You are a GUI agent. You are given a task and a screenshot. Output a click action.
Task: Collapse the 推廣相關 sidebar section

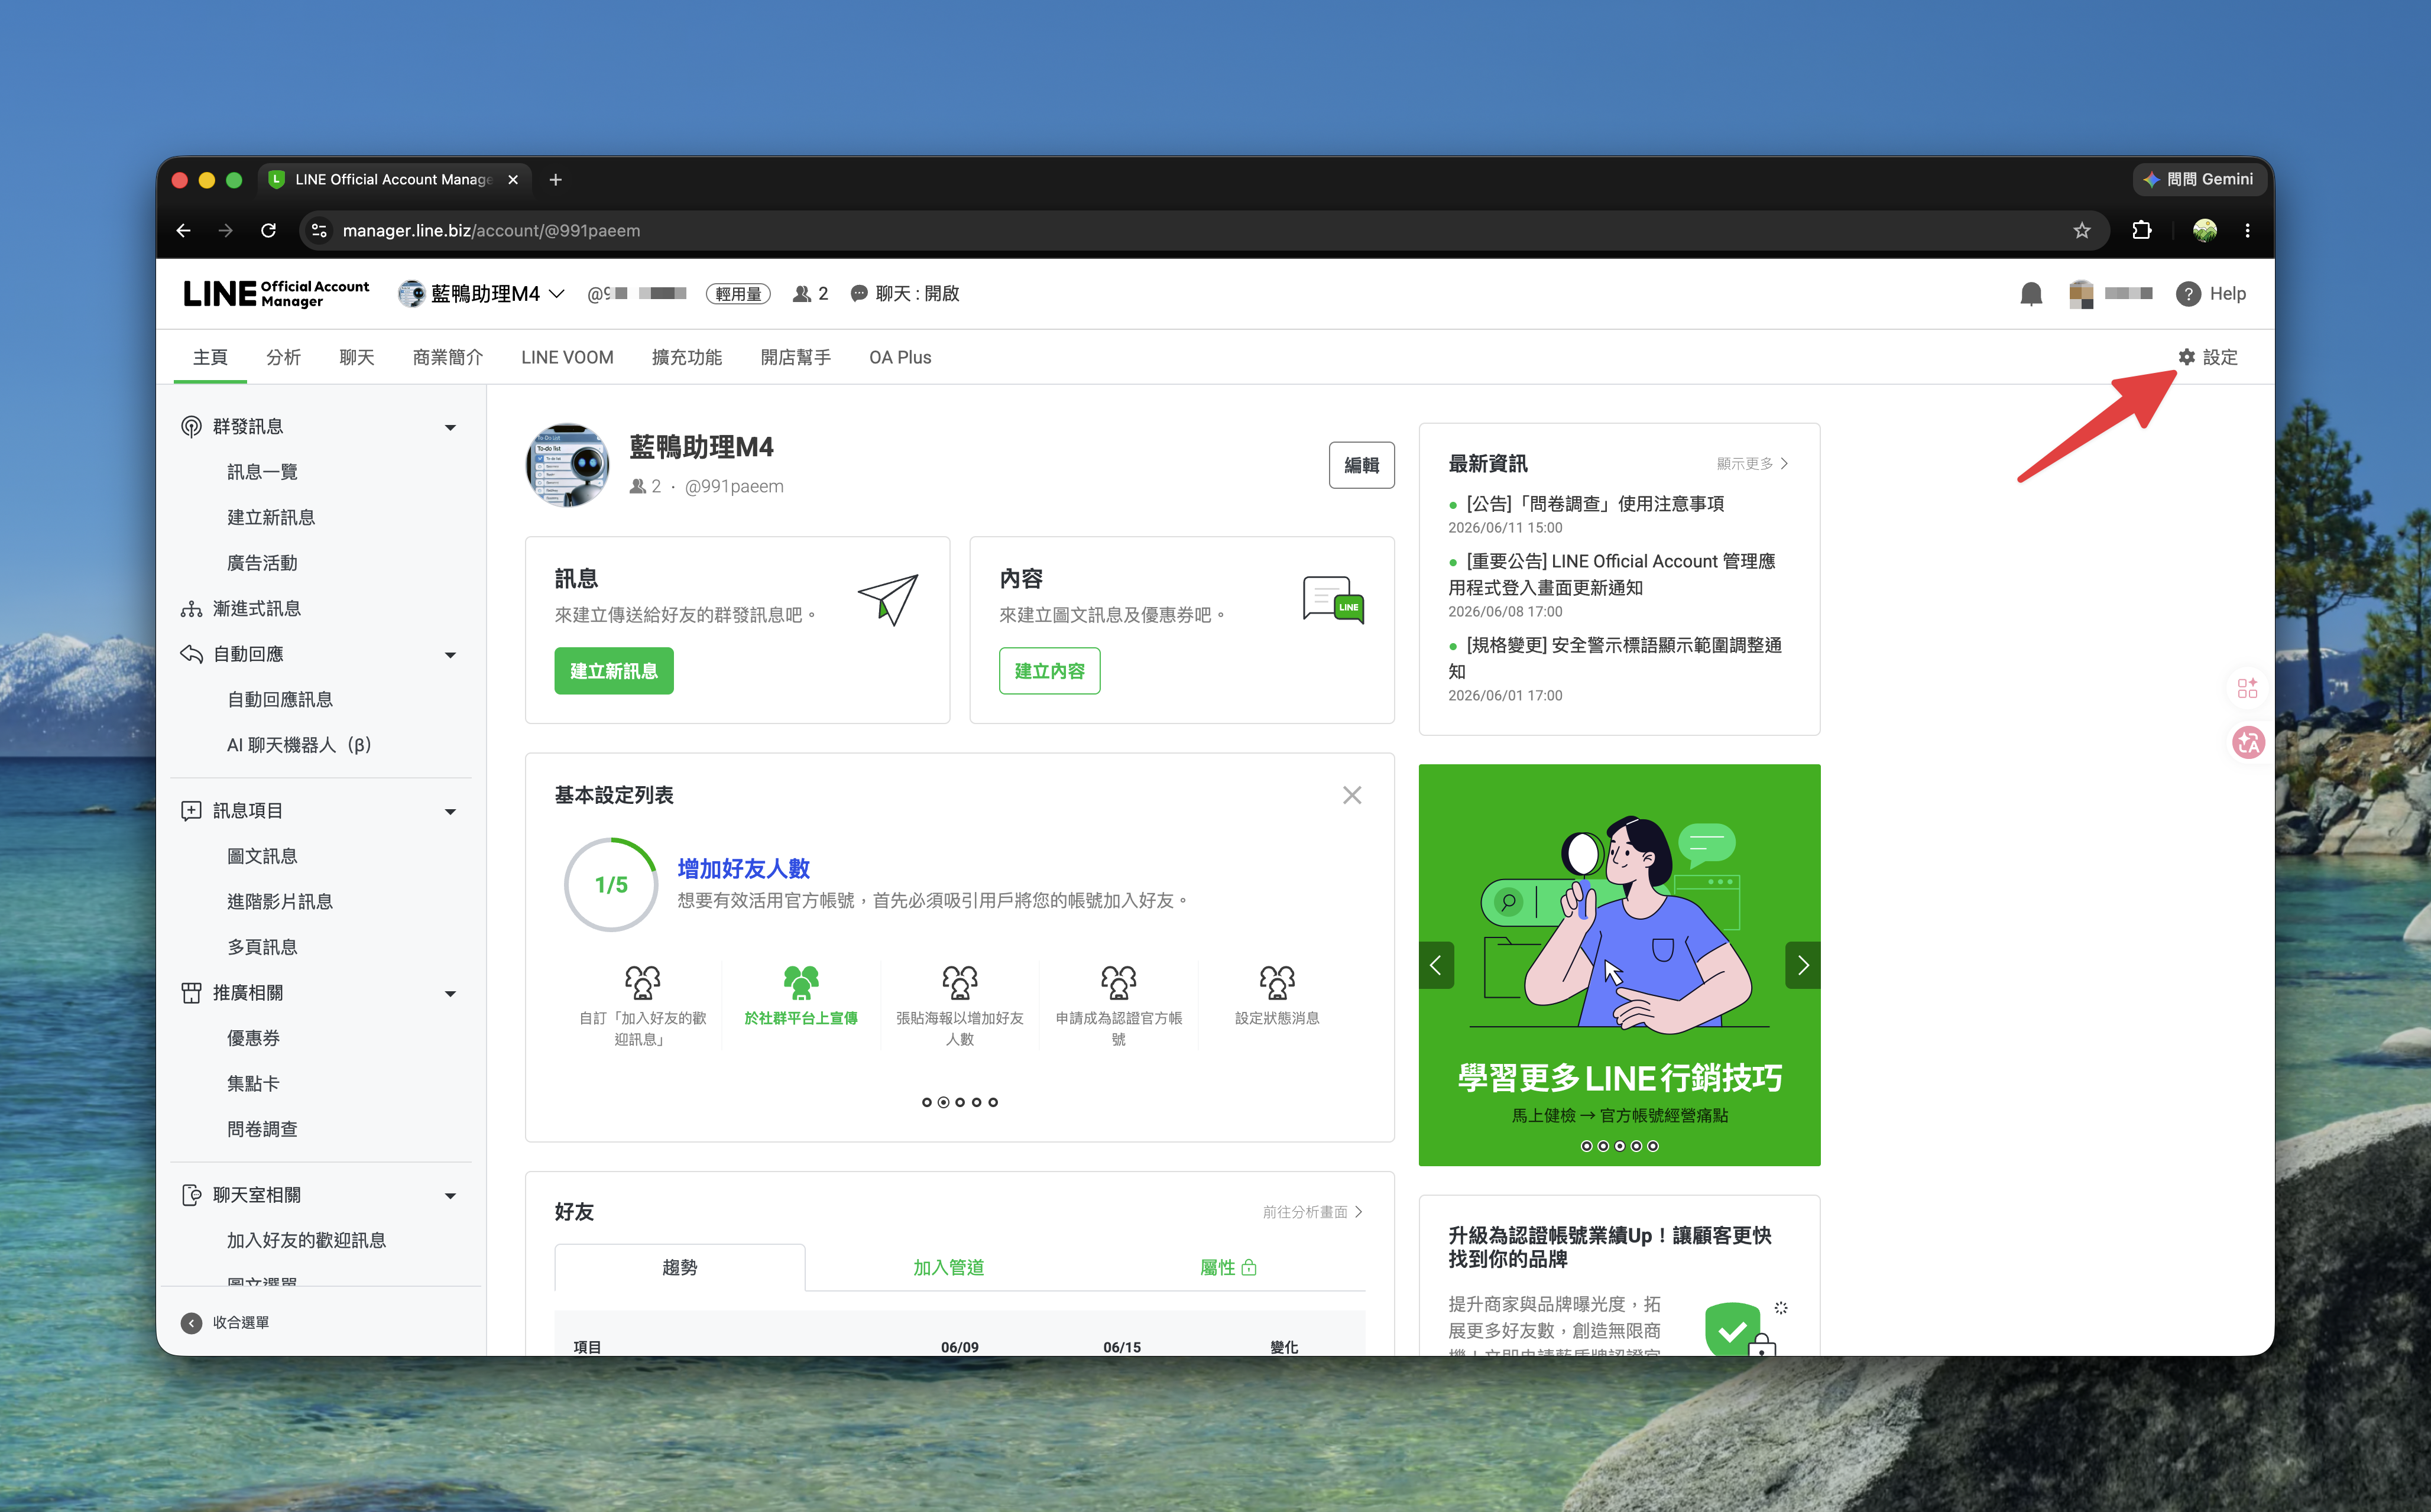450,993
